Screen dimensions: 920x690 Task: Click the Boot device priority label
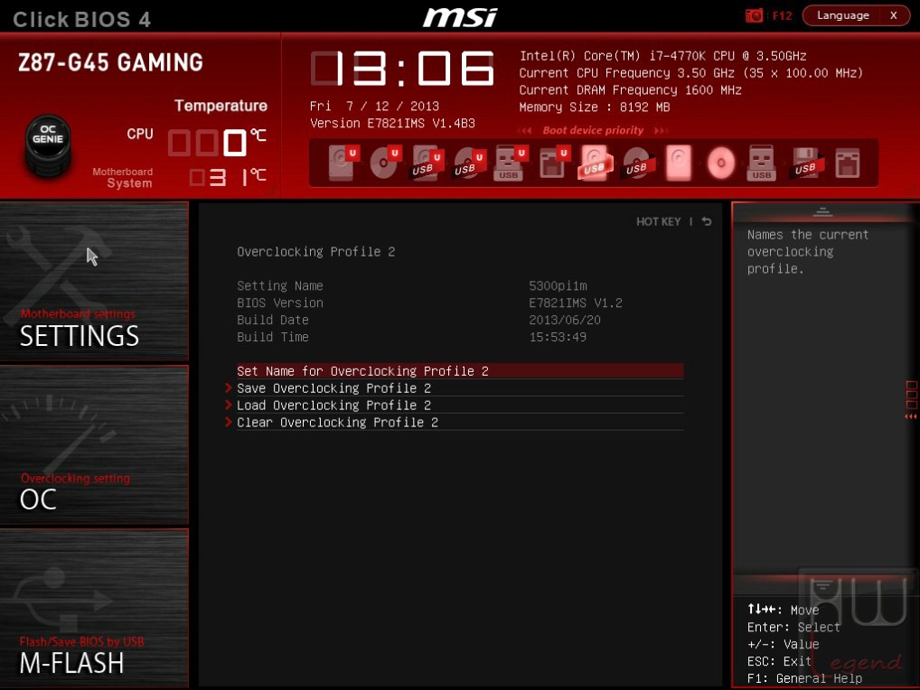pos(593,130)
